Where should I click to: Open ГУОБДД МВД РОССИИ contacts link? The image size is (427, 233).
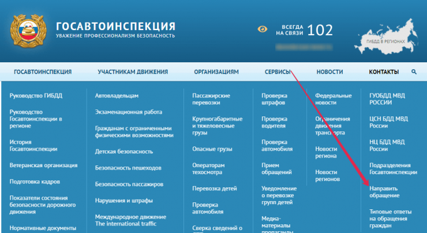(x=387, y=99)
